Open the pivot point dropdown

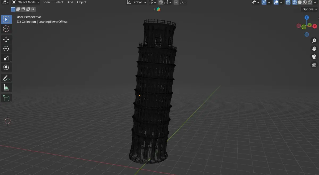point(153,2)
